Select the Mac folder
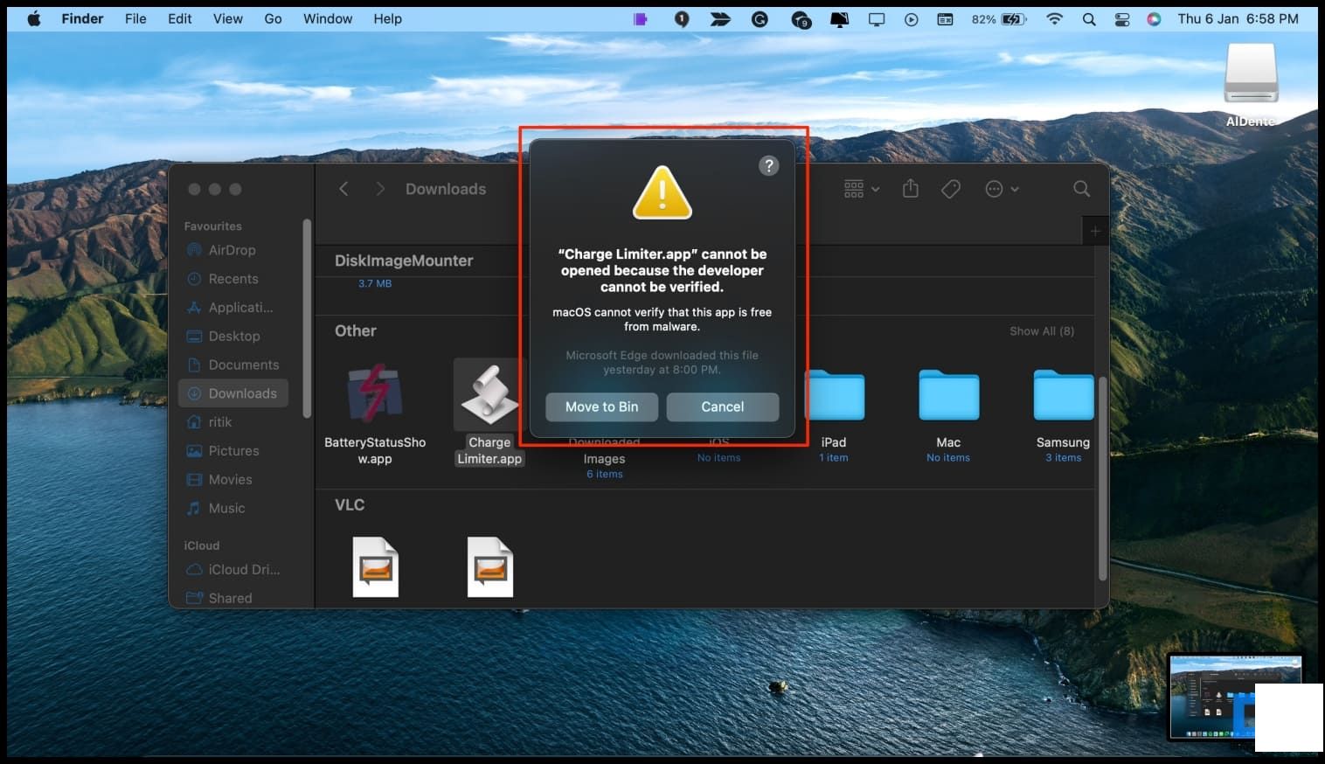This screenshot has height=764, width=1325. coord(948,395)
